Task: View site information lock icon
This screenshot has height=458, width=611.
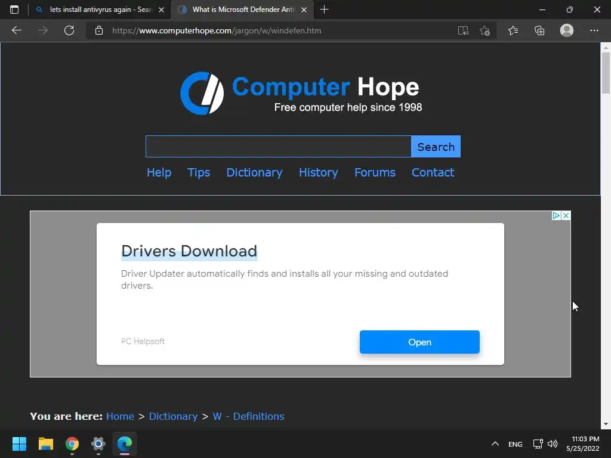Action: tap(99, 30)
